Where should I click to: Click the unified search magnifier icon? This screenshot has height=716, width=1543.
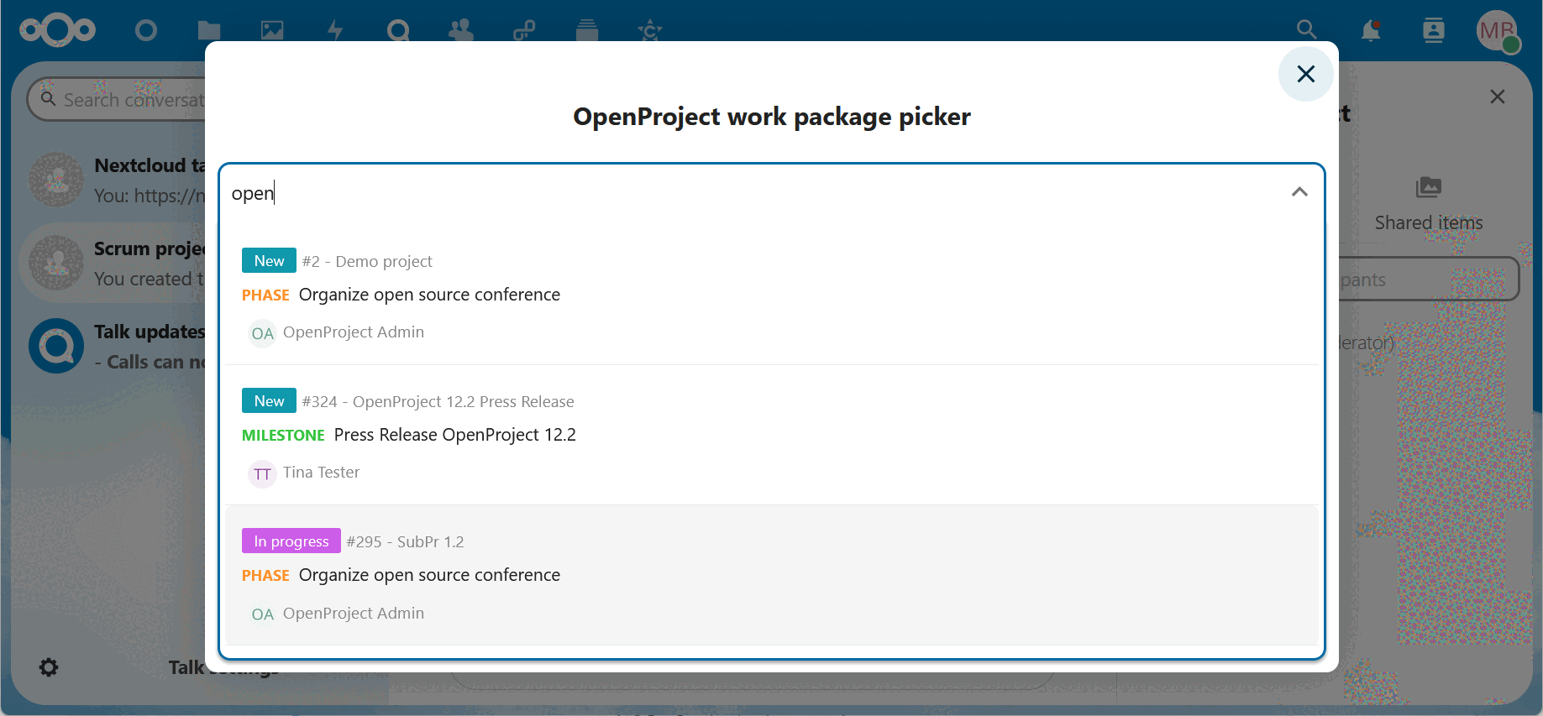click(x=1306, y=30)
